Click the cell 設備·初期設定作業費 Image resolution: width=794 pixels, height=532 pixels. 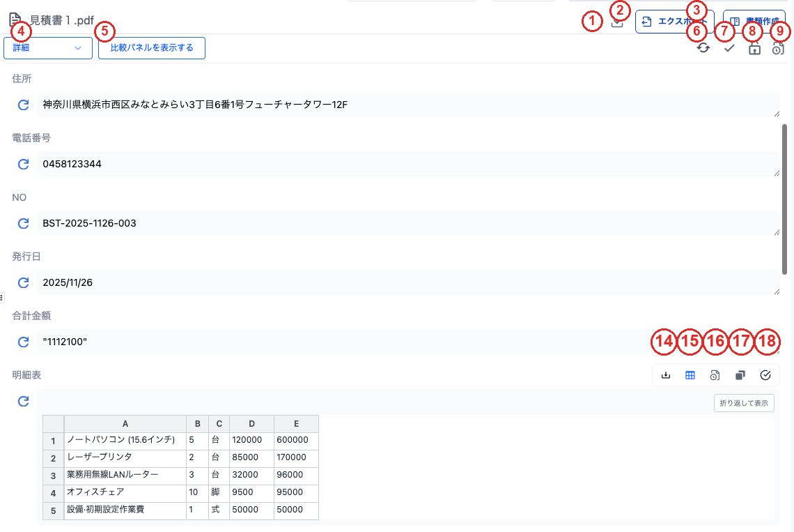click(125, 510)
